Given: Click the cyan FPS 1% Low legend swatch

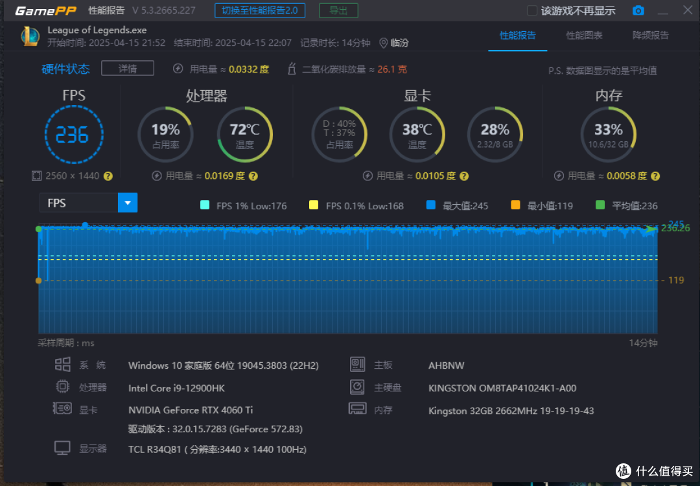Looking at the screenshot, I should click(205, 205).
